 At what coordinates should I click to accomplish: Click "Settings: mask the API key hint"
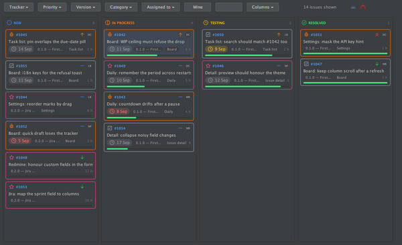coord(333,41)
